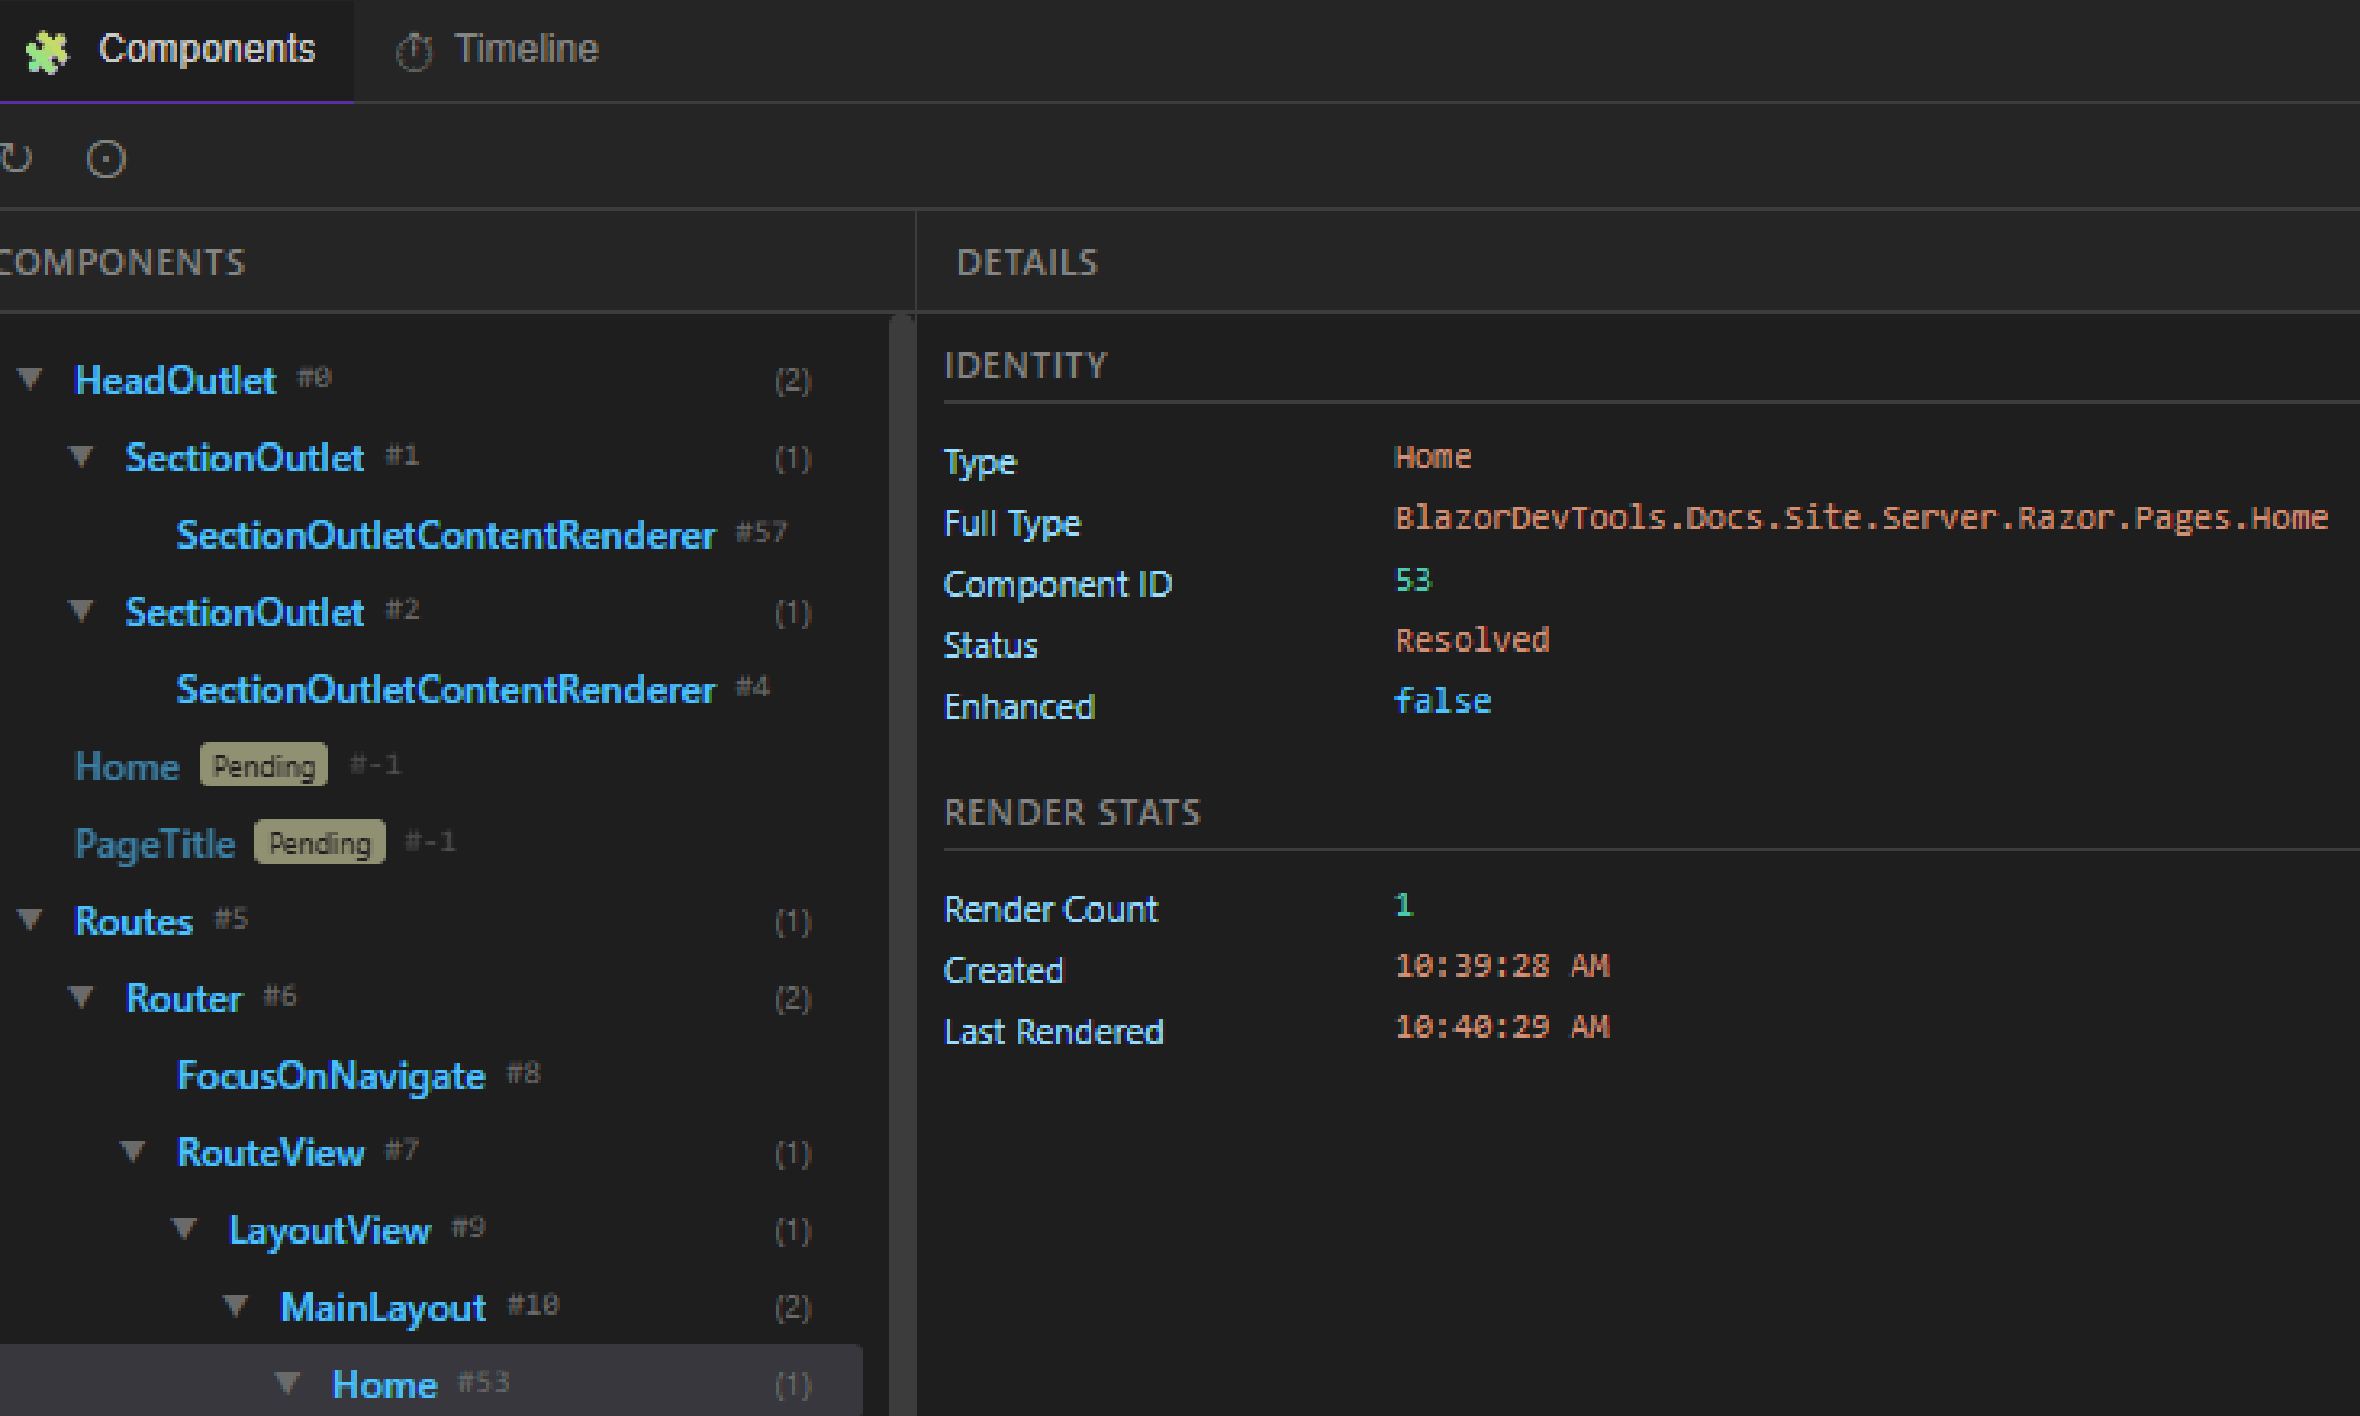Switch to the Components tab
Viewport: 2360px width, 1416px height.
click(x=208, y=49)
